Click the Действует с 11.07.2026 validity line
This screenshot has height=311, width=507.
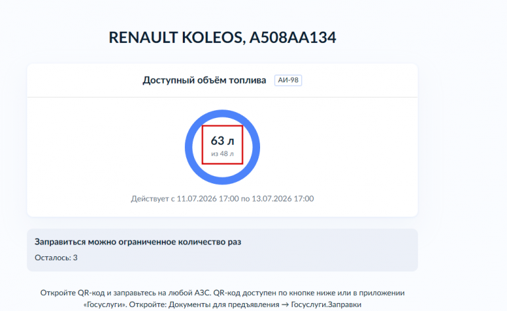[x=222, y=198]
